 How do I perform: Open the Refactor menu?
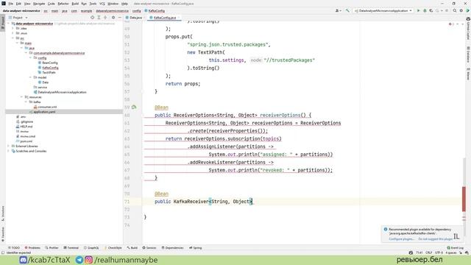(63, 4)
